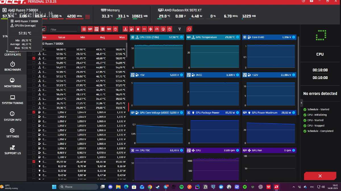Collapse right test panel with arrow handle
341x191 pixels.
pyautogui.click(x=302, y=103)
